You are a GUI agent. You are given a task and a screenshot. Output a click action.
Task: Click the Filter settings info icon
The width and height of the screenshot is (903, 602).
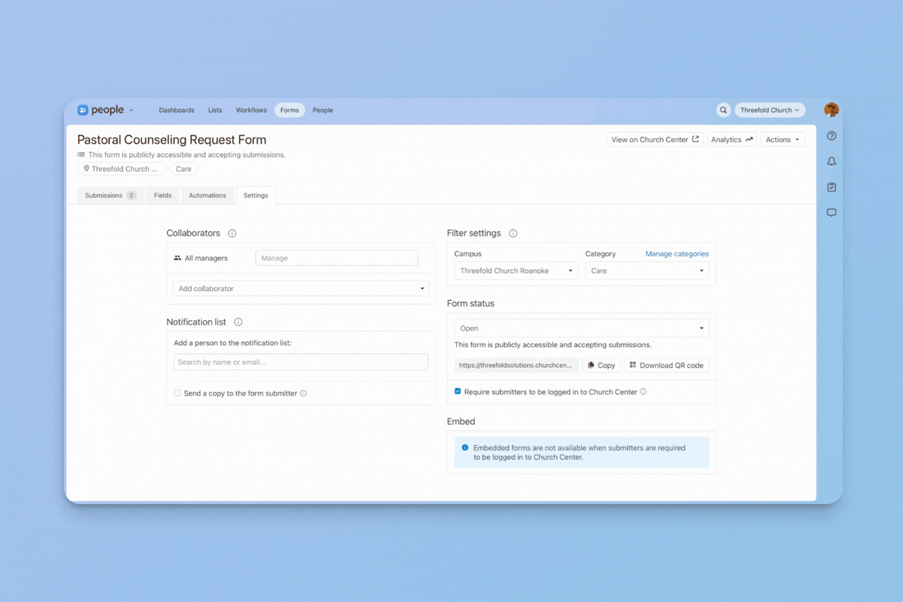tap(513, 233)
